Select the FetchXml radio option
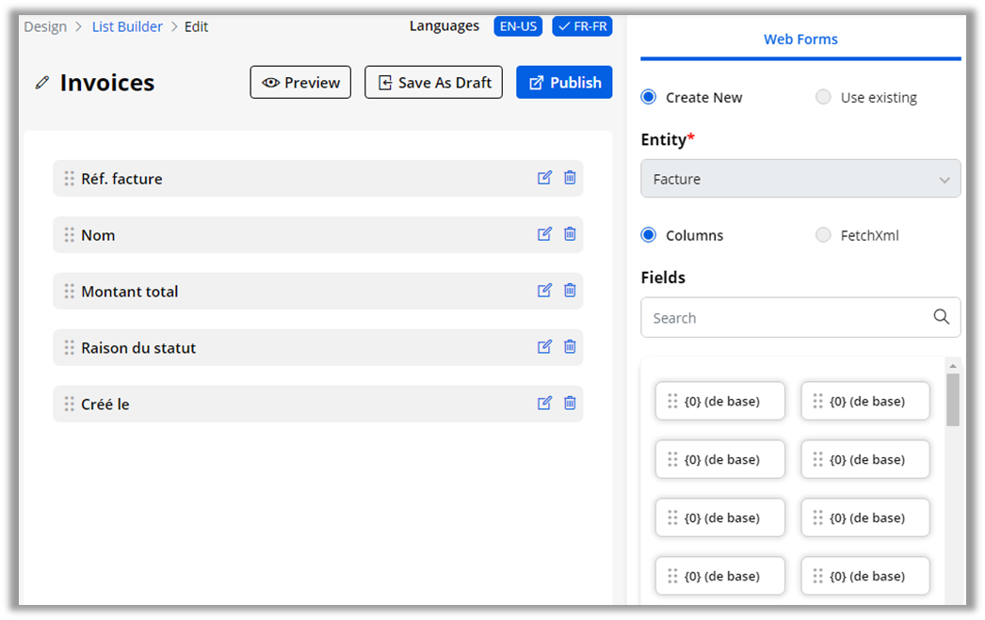 (x=823, y=235)
